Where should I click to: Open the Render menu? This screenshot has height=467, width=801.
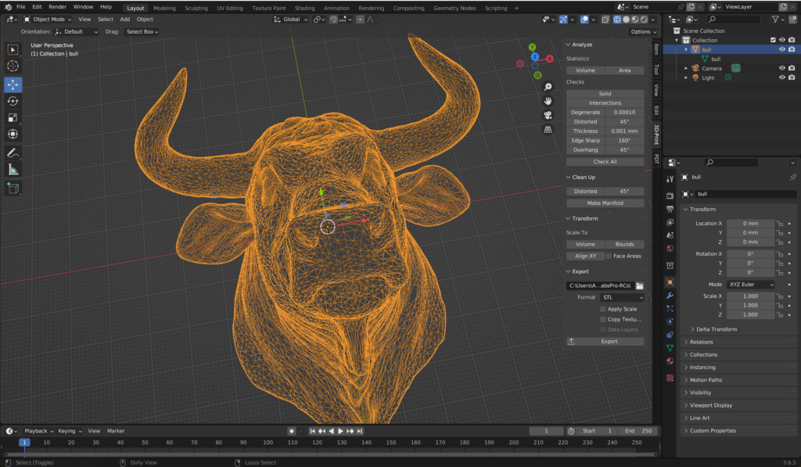coord(58,7)
